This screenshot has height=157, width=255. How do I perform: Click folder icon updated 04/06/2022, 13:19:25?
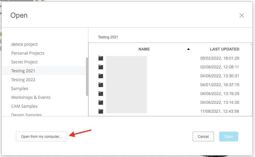pos(101,94)
